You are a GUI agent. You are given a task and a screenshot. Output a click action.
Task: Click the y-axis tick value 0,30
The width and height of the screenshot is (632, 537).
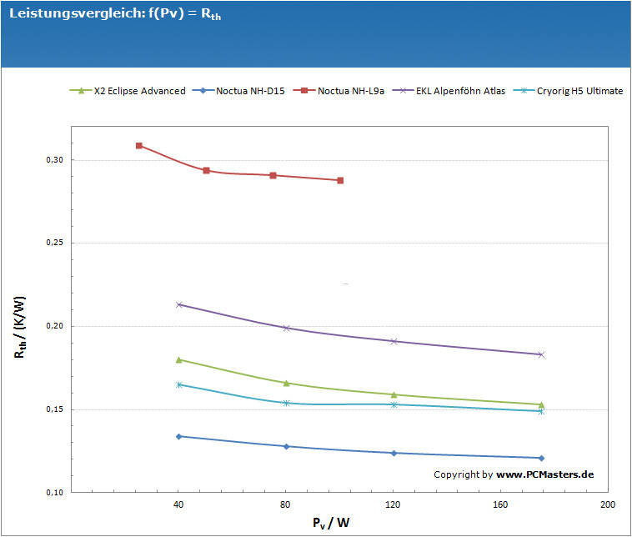55,160
